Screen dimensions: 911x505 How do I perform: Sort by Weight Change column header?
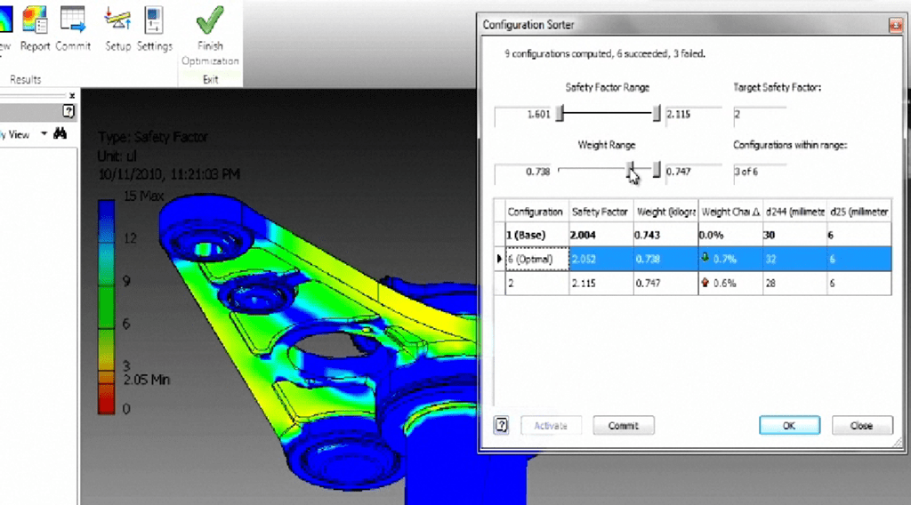(x=730, y=212)
